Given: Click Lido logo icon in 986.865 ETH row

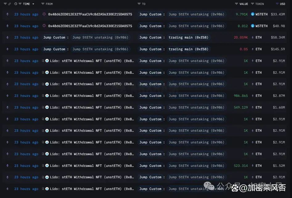Looking at the screenshot, I should [47, 96].
